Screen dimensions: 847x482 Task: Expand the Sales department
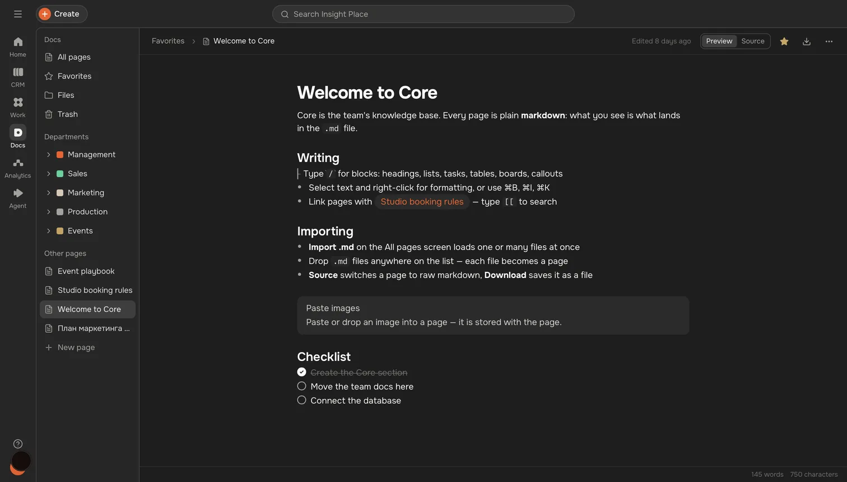[x=49, y=174]
